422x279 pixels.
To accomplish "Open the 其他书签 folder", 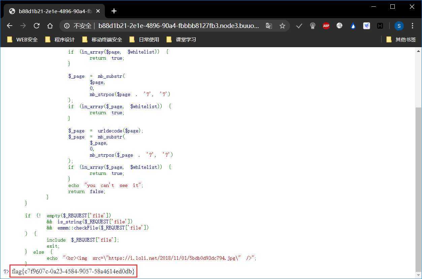I will click(x=401, y=39).
